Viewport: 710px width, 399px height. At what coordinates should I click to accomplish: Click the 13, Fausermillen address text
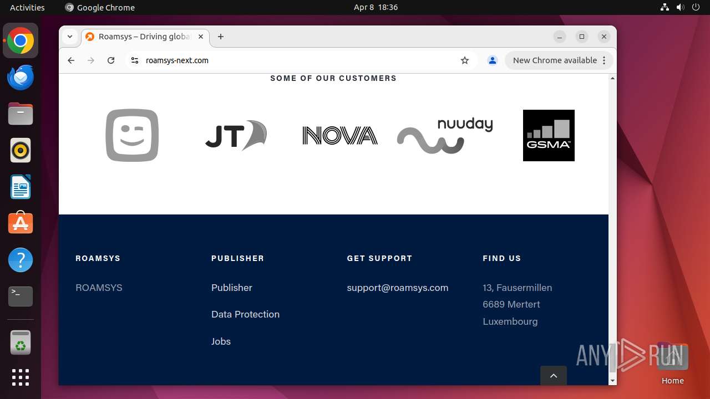518,288
